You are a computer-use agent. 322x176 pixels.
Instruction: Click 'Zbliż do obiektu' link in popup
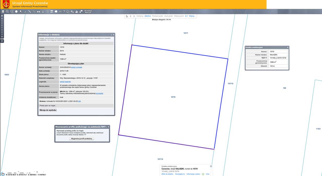tap(167, 174)
